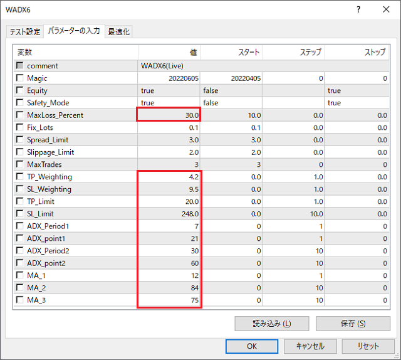This screenshot has width=401, height=360.
Task: Click the question mark help icon
Action: [x=358, y=9]
